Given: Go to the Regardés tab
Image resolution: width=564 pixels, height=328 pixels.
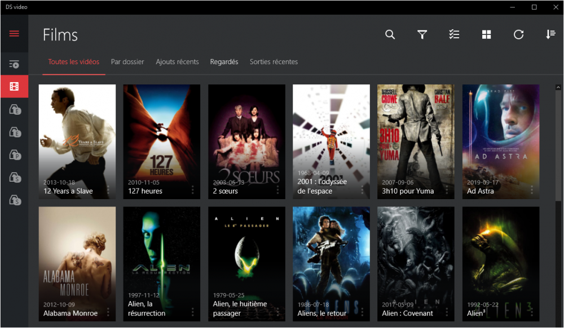Looking at the screenshot, I should click(224, 62).
